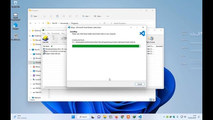Image resolution: width=213 pixels, height=120 pixels.
Task: Go up one folder with the up arrow
Action: (x=43, y=23)
